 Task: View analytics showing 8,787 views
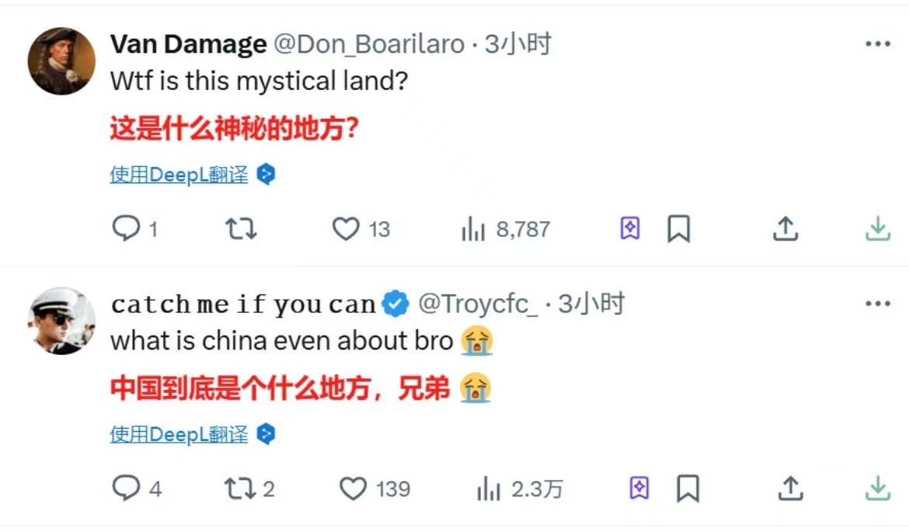pos(506,229)
